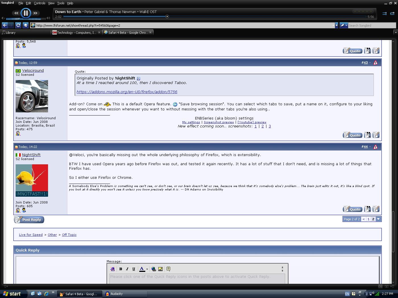
Task: Open the Help menu
Action: click(70, 3)
